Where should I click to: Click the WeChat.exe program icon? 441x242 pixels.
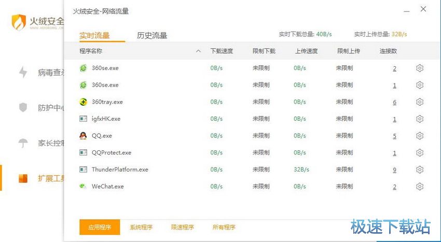click(x=83, y=186)
